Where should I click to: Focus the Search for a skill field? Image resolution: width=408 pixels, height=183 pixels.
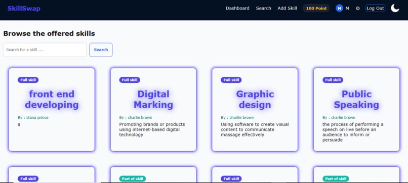tap(45, 50)
